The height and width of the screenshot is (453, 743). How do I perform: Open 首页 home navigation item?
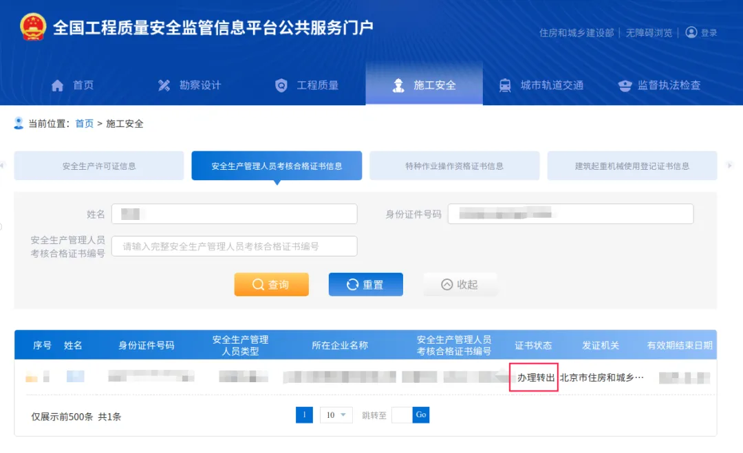click(73, 85)
